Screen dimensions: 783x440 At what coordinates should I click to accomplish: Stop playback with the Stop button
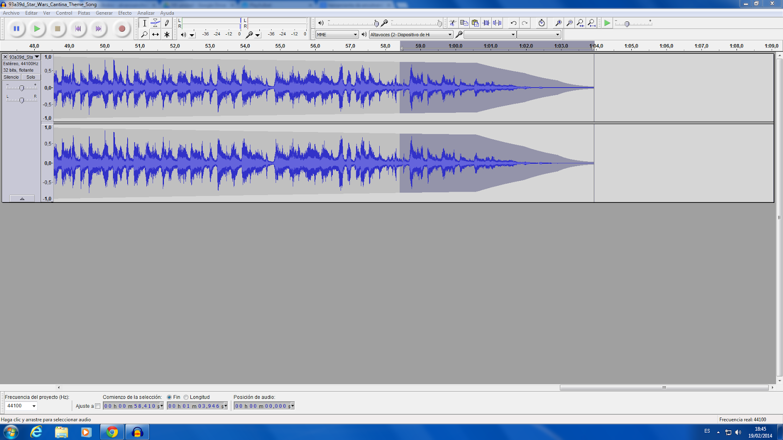click(x=57, y=29)
